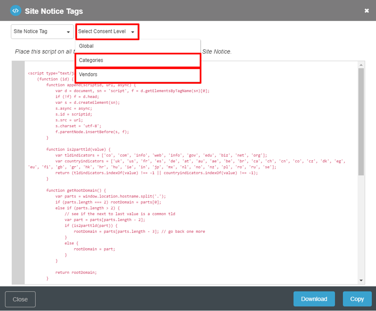
Task: Copy the script with the Copy button
Action: click(357, 299)
